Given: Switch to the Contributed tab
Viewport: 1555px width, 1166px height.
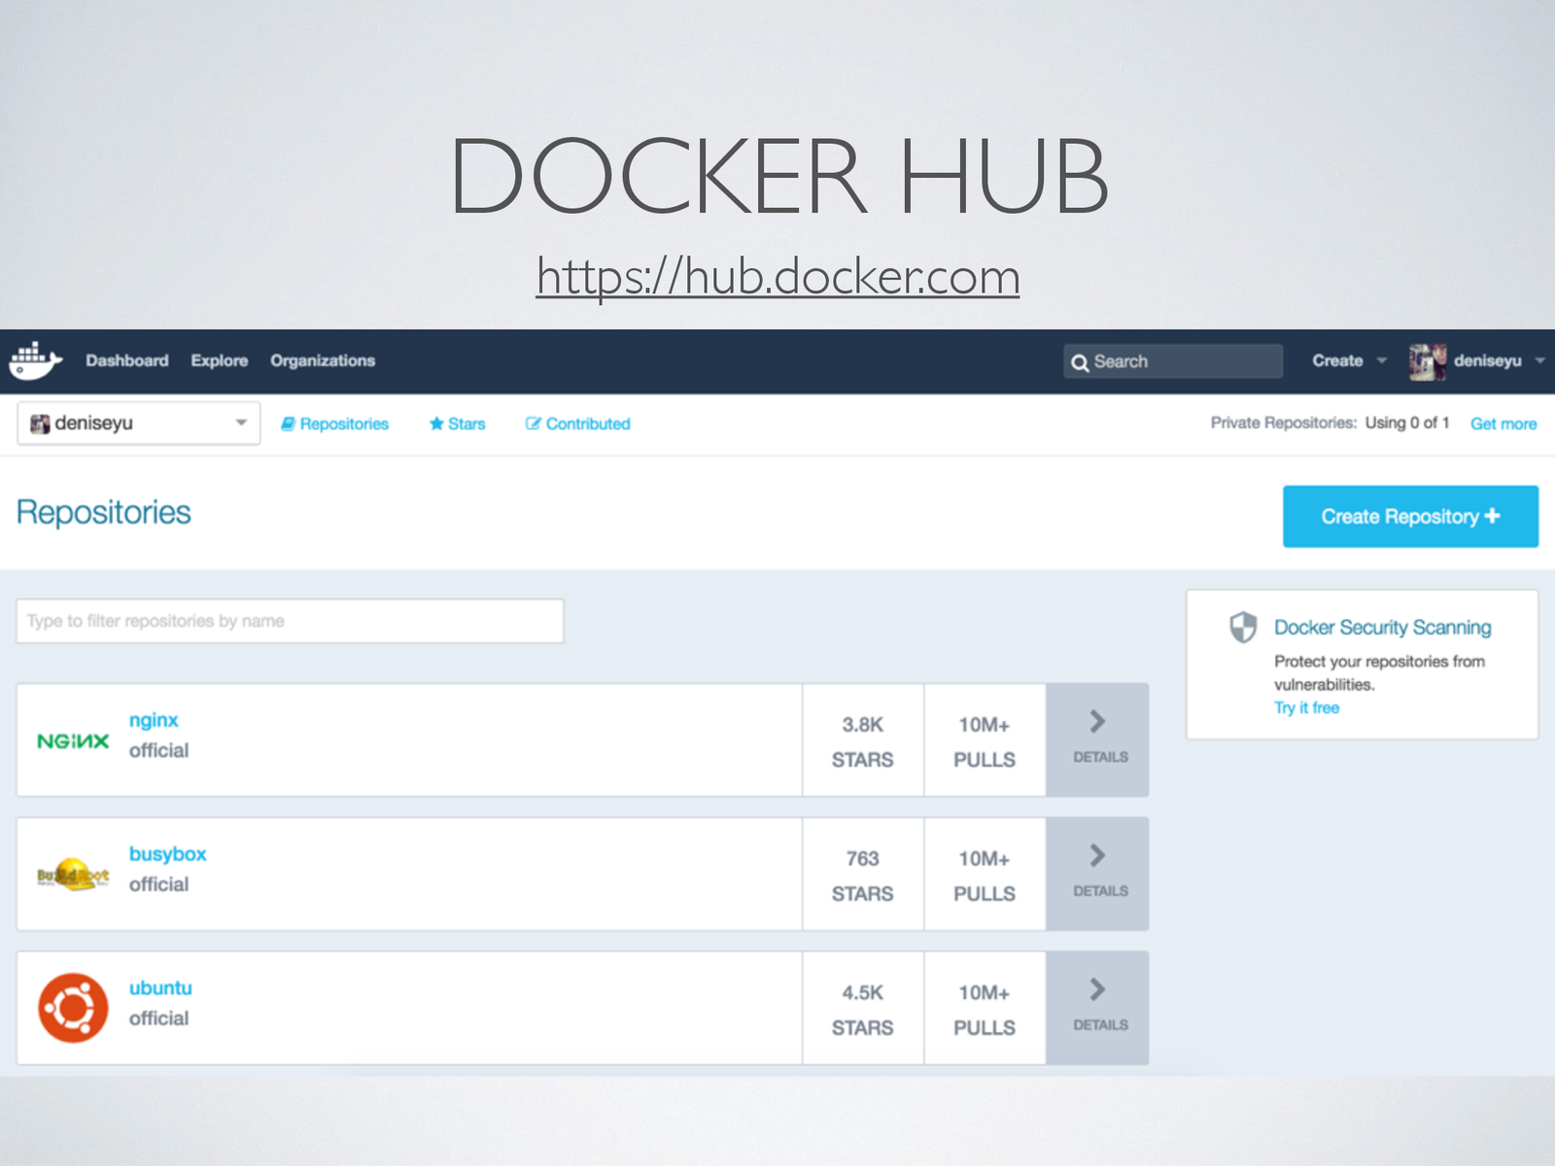Looking at the screenshot, I should coord(577,424).
